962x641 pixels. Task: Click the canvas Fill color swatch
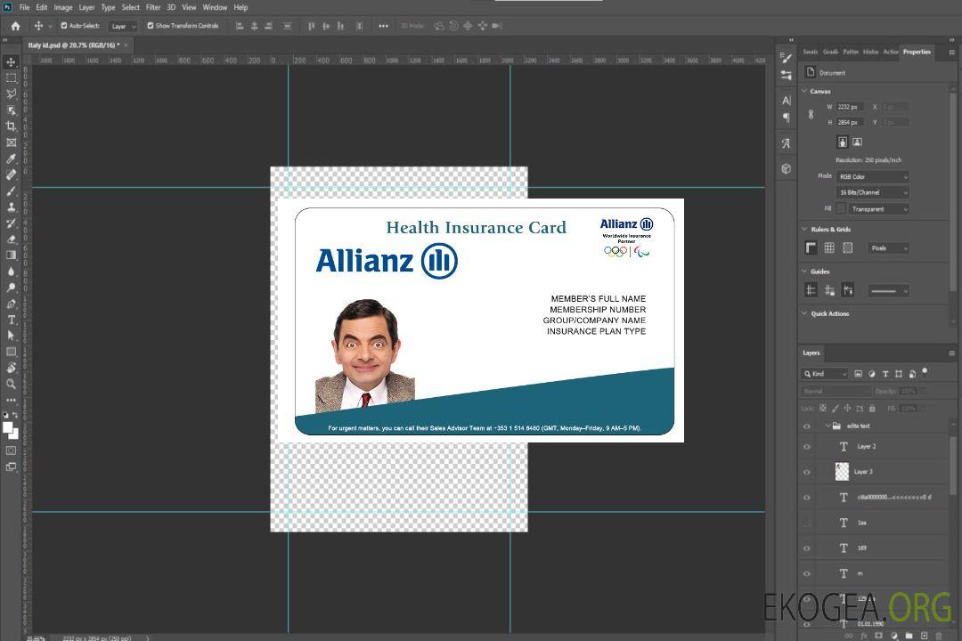841,209
